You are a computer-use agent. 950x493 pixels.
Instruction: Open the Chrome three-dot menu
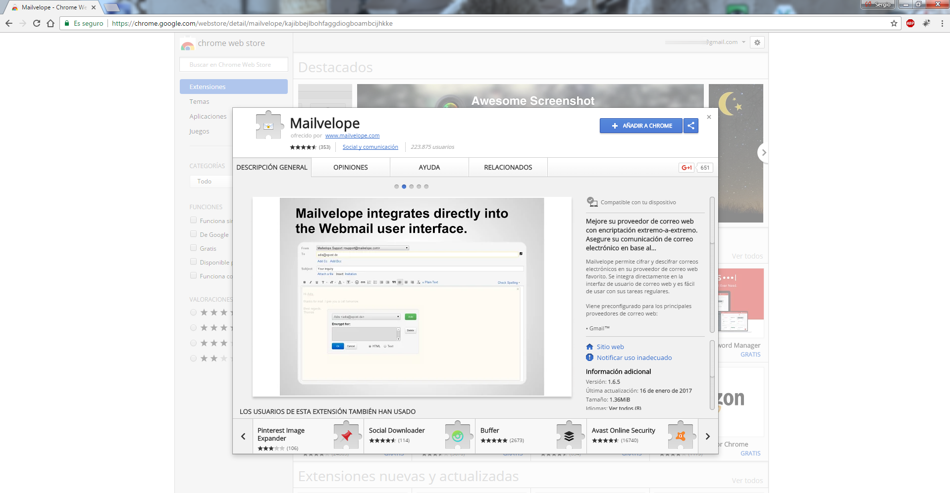point(942,23)
